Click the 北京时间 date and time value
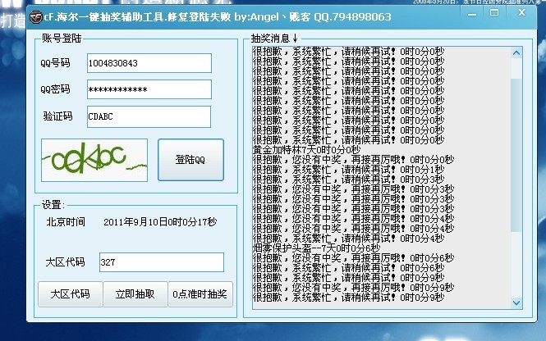The image size is (546, 341). point(160,222)
